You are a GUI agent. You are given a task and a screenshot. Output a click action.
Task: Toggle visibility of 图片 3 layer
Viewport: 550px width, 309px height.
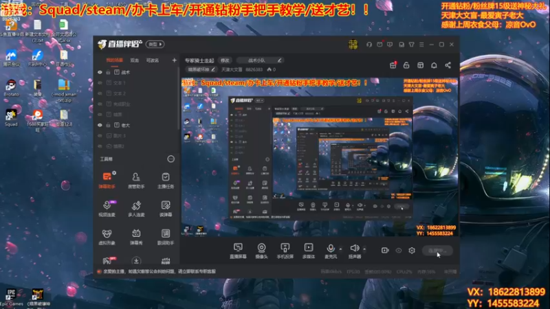coord(100,135)
